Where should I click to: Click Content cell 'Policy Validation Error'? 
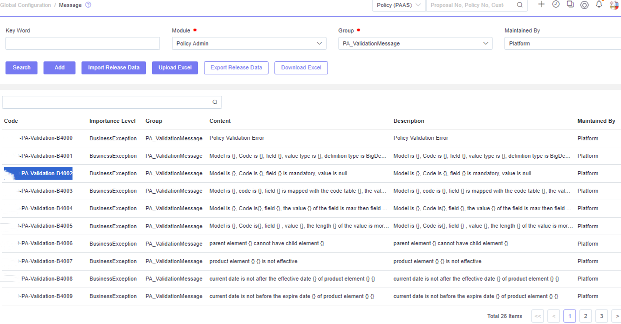[x=237, y=138]
